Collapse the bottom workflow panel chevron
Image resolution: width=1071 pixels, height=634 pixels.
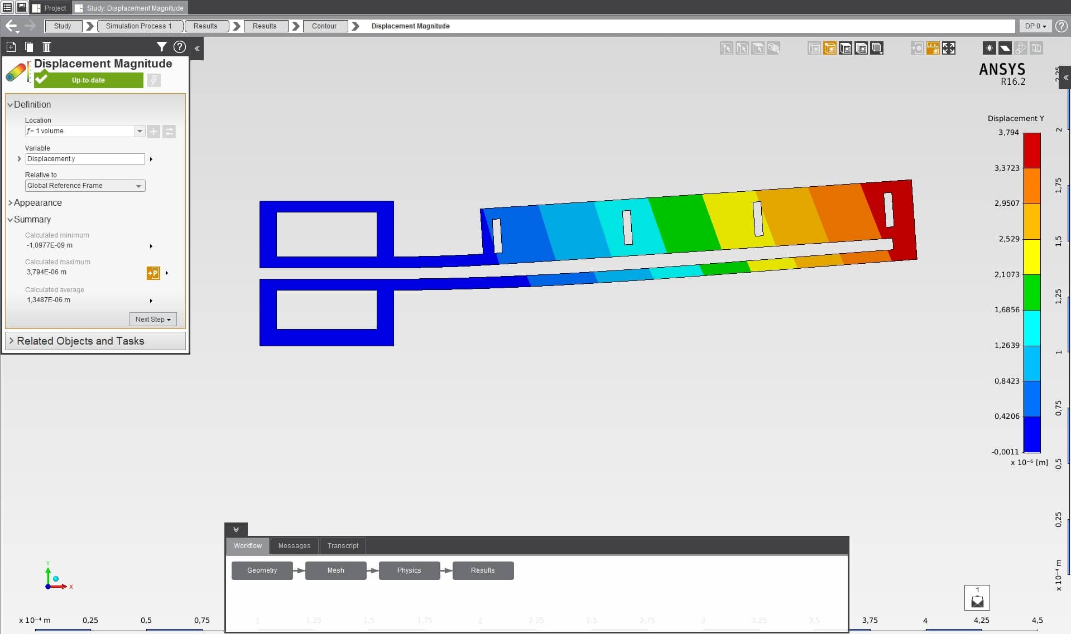coord(236,530)
